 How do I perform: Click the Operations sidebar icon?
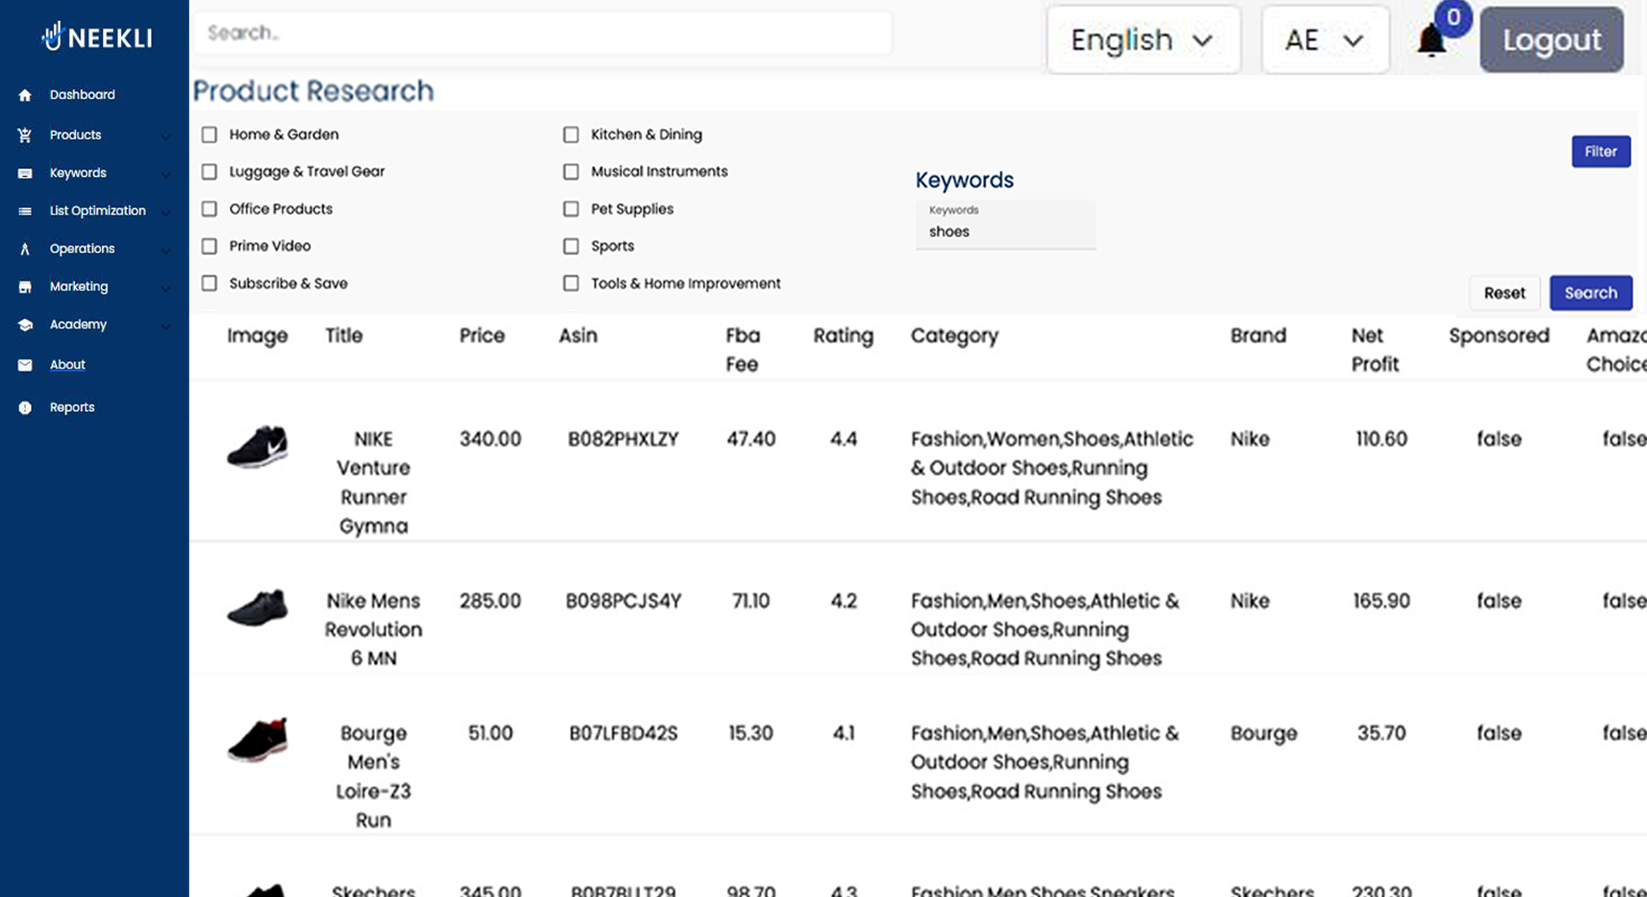pos(25,250)
